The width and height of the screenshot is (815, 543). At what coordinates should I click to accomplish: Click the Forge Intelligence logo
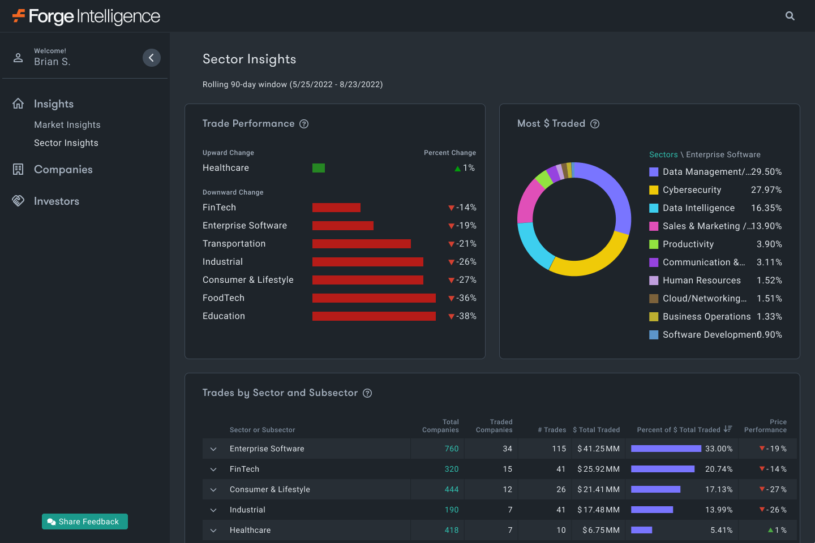click(x=85, y=16)
